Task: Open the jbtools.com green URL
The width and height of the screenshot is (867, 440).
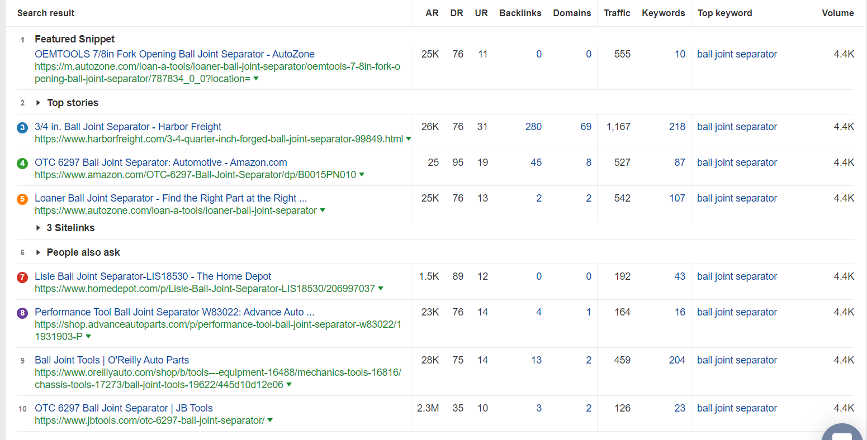Action: [x=149, y=420]
